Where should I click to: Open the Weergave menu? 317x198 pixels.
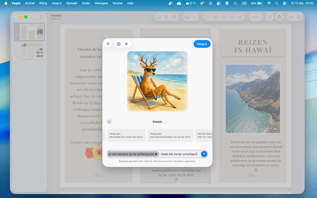tap(101, 3)
